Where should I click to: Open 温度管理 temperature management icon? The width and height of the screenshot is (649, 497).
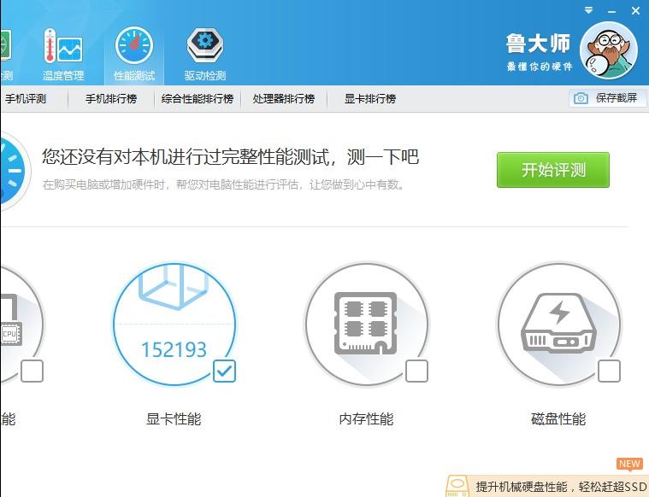(63, 54)
